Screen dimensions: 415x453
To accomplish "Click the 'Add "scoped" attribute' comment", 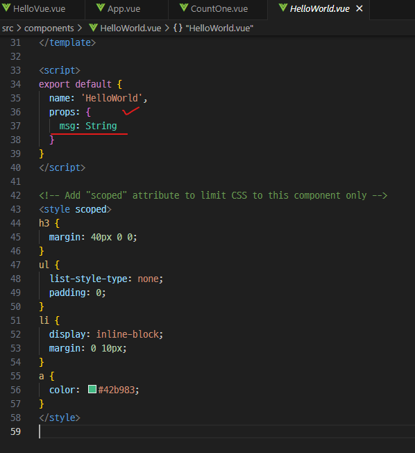I will coord(213,196).
